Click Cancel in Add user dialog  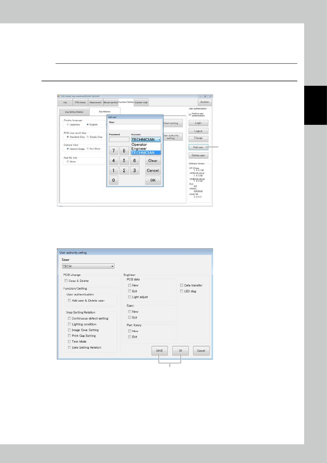[x=153, y=170]
